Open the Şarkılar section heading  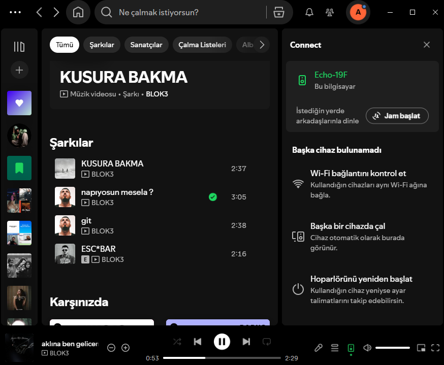pos(71,143)
